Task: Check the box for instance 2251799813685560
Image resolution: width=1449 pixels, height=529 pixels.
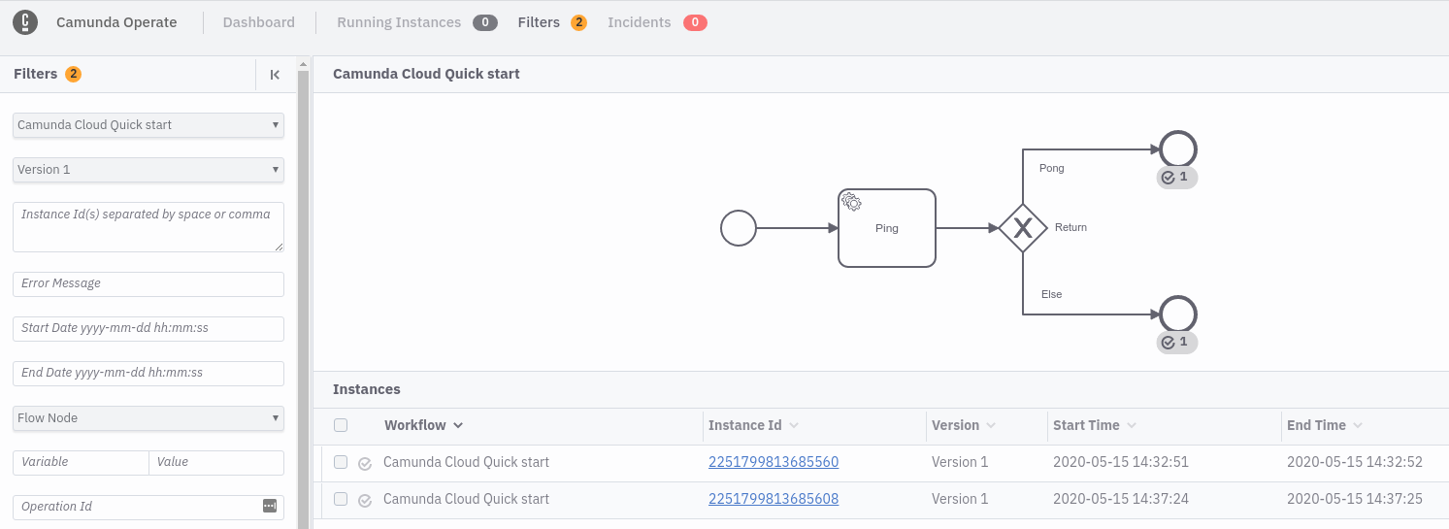Action: click(341, 462)
